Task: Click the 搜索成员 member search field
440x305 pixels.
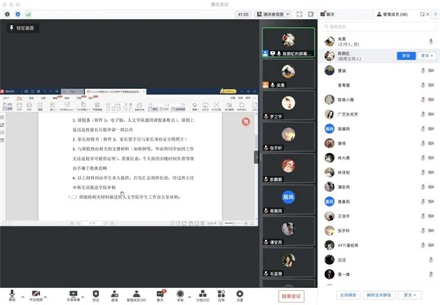Action: pos(379,26)
